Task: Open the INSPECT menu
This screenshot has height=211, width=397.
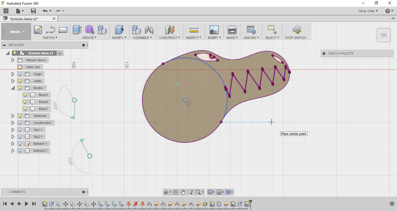Action: (x=194, y=38)
